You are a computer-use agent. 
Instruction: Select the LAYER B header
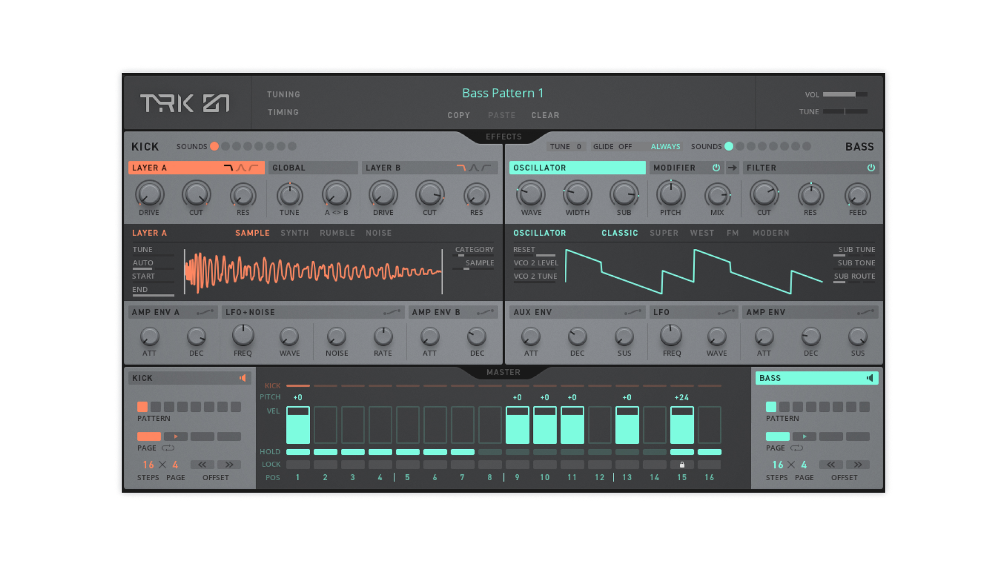pos(430,168)
